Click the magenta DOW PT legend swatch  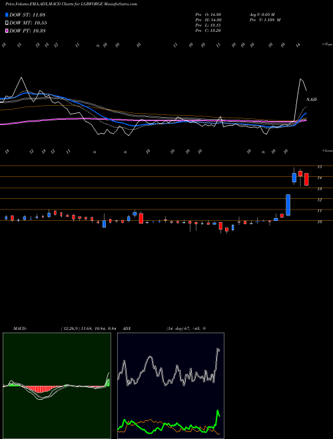coord(7,31)
